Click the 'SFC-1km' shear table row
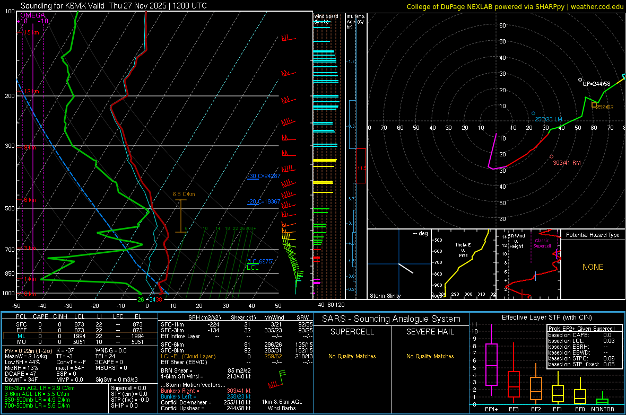The image size is (626, 415). pos(237,325)
